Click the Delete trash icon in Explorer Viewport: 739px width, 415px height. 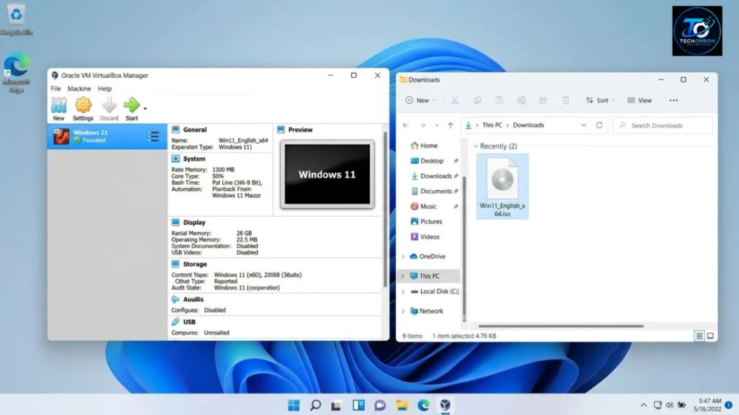pyautogui.click(x=566, y=100)
